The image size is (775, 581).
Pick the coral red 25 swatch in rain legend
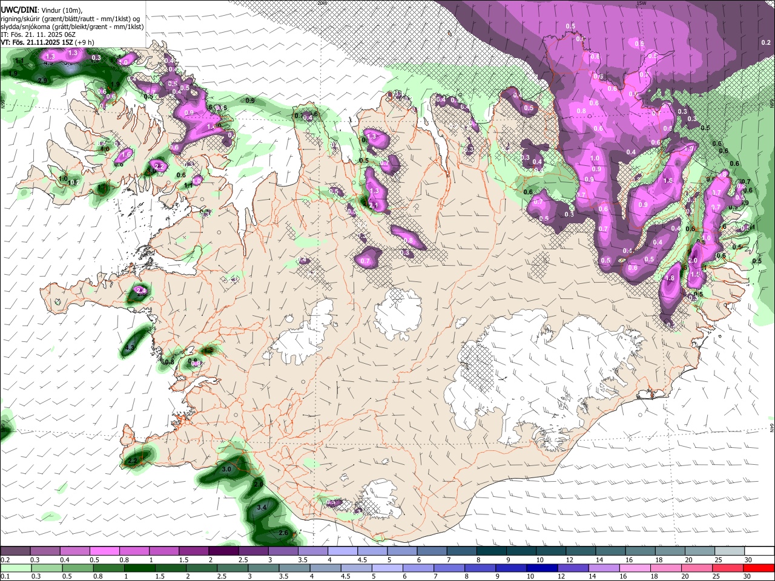click(728, 568)
